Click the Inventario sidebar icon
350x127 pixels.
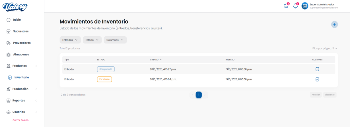pos(10,77)
